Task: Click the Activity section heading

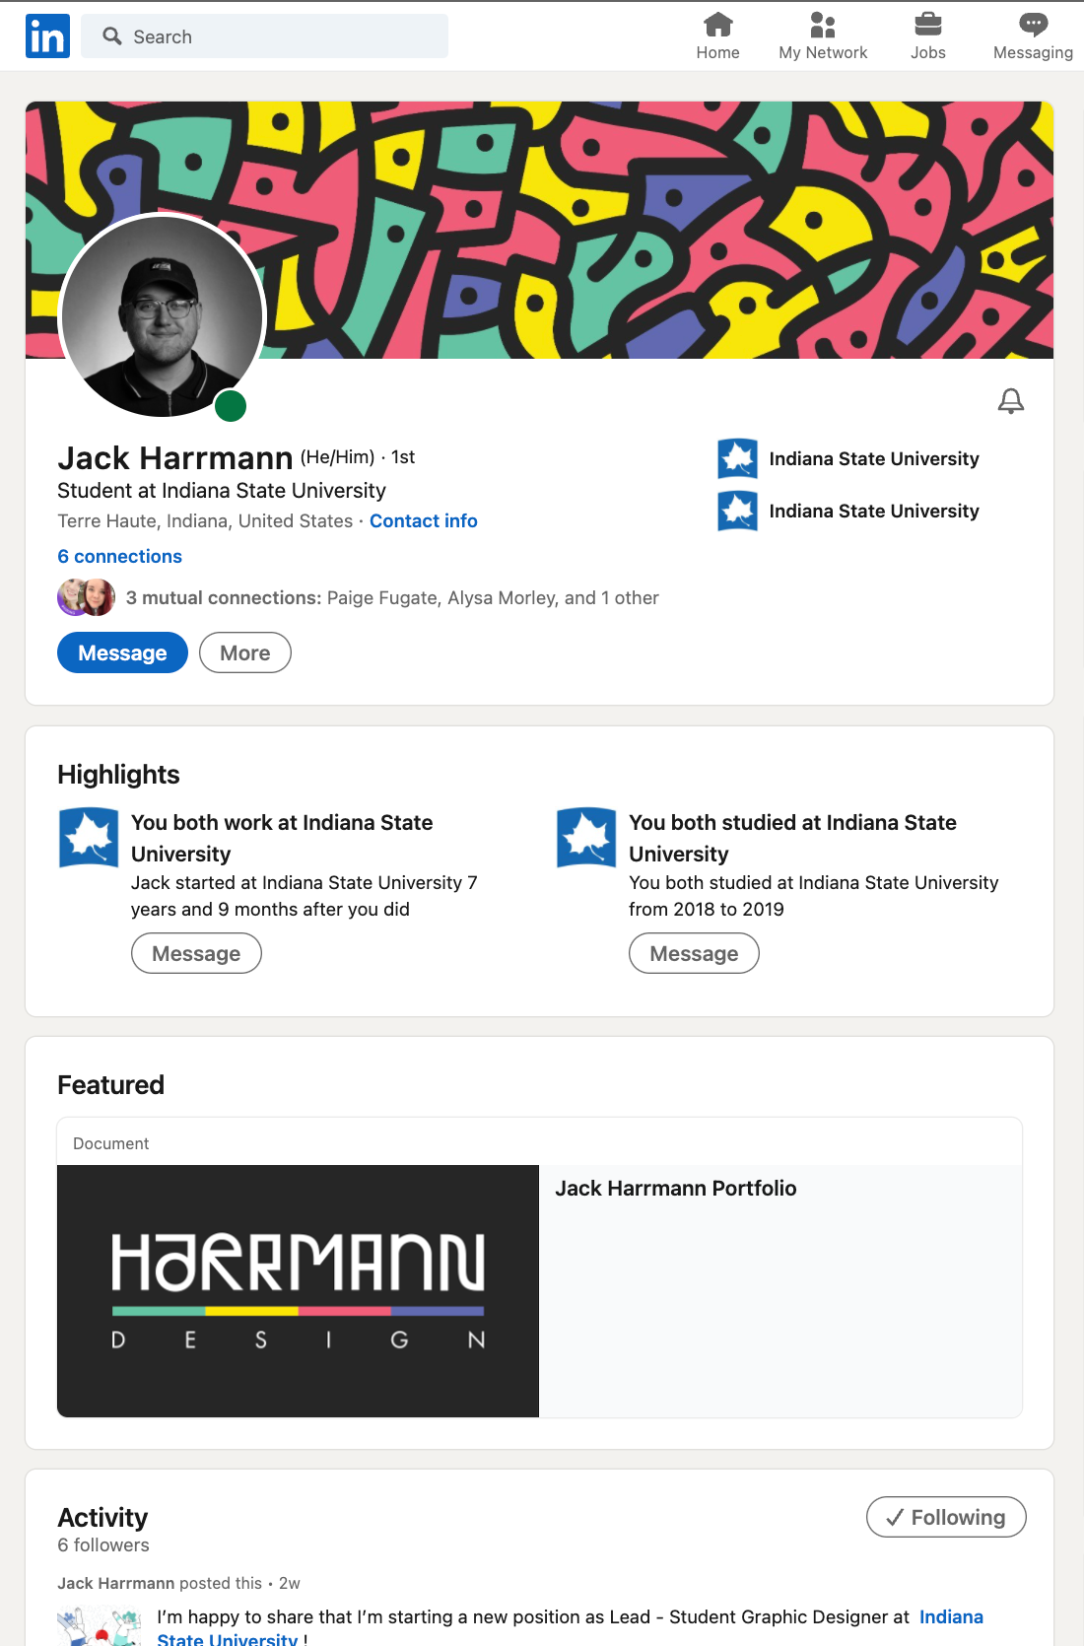Action: pos(102,1517)
